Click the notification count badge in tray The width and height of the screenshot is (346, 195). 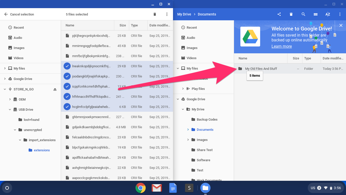pyautogui.click(x=319, y=188)
